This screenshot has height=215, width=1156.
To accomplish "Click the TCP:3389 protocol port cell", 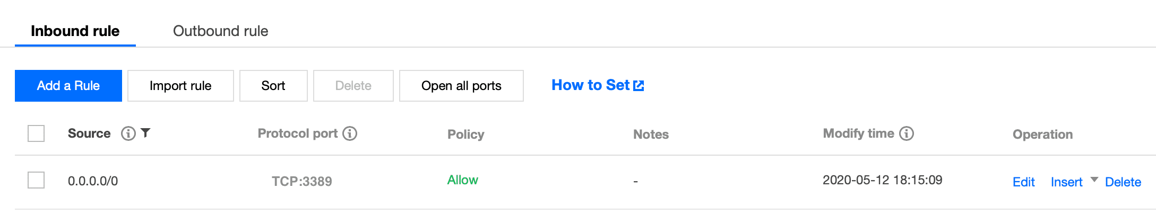I will click(302, 181).
